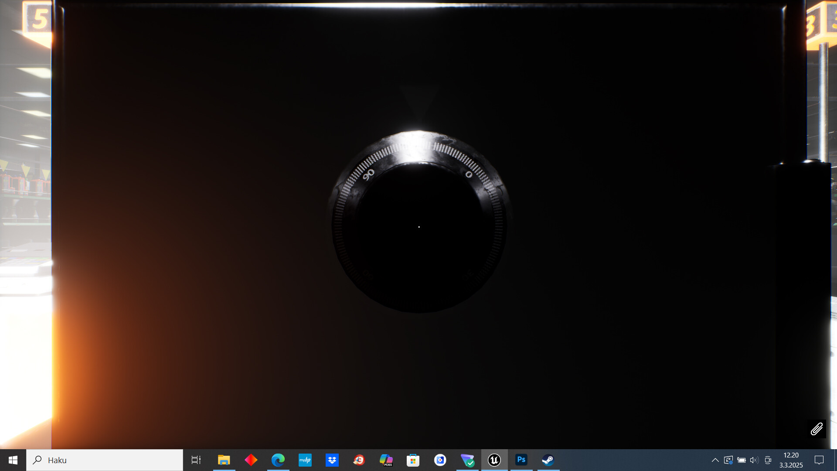Open Unreal Engine from the taskbar

pyautogui.click(x=494, y=460)
